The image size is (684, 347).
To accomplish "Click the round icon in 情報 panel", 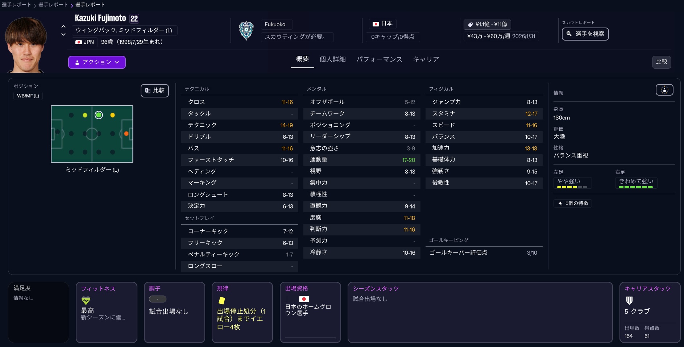I will pos(664,90).
